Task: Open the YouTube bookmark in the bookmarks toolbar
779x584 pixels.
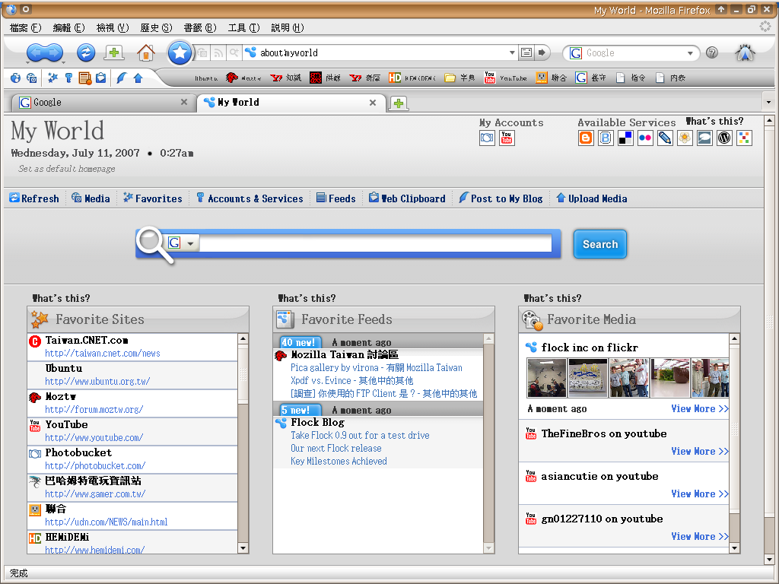Action: [506, 78]
